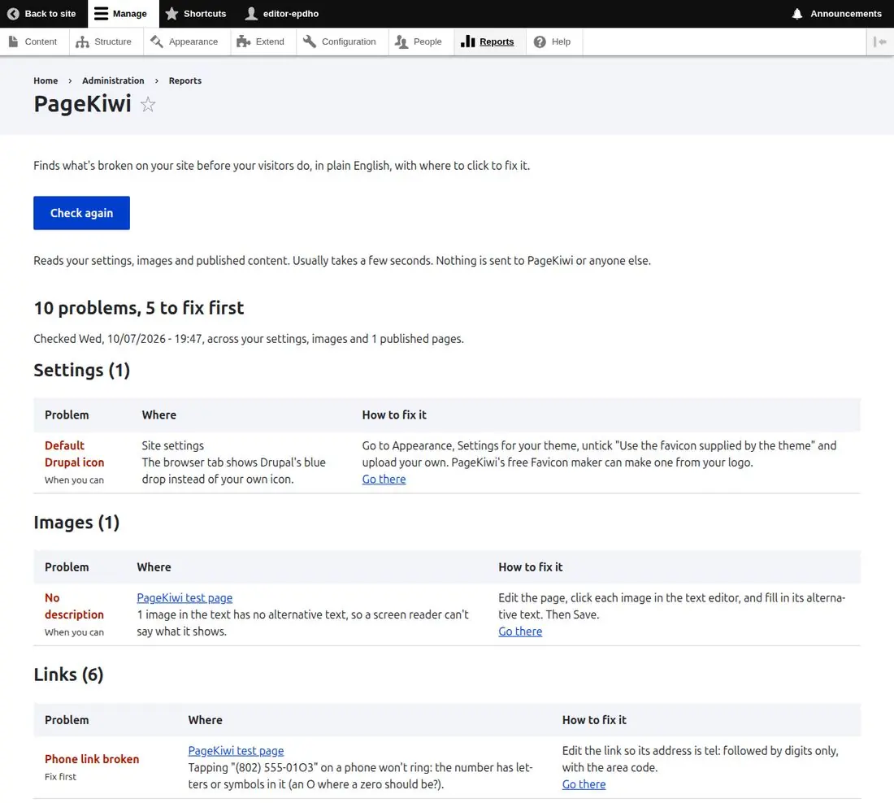Click 'Where' header in Images table
The height and width of the screenshot is (803, 894).
(x=154, y=567)
